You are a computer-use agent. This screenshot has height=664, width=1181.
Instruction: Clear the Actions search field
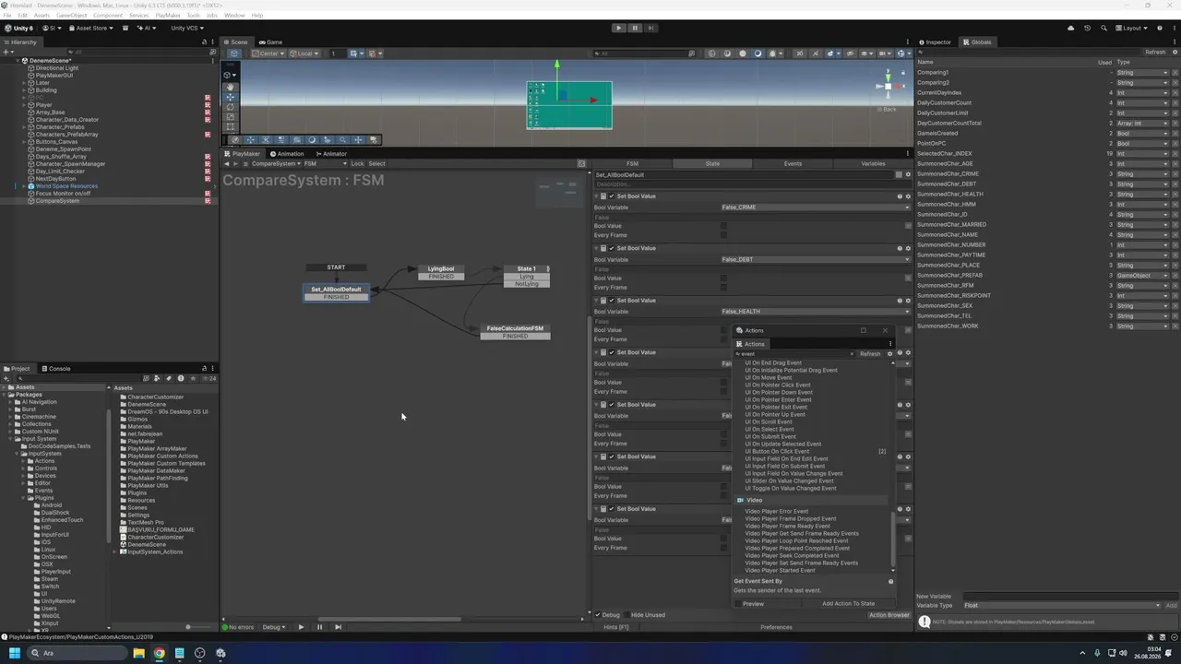point(852,354)
